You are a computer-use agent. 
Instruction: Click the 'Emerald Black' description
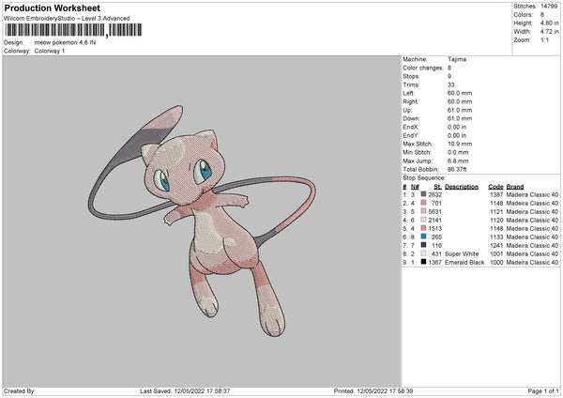[x=464, y=262]
